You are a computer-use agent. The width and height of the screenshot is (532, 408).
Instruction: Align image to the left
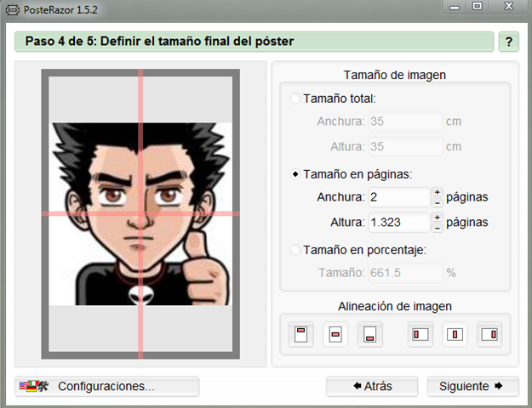click(x=420, y=334)
